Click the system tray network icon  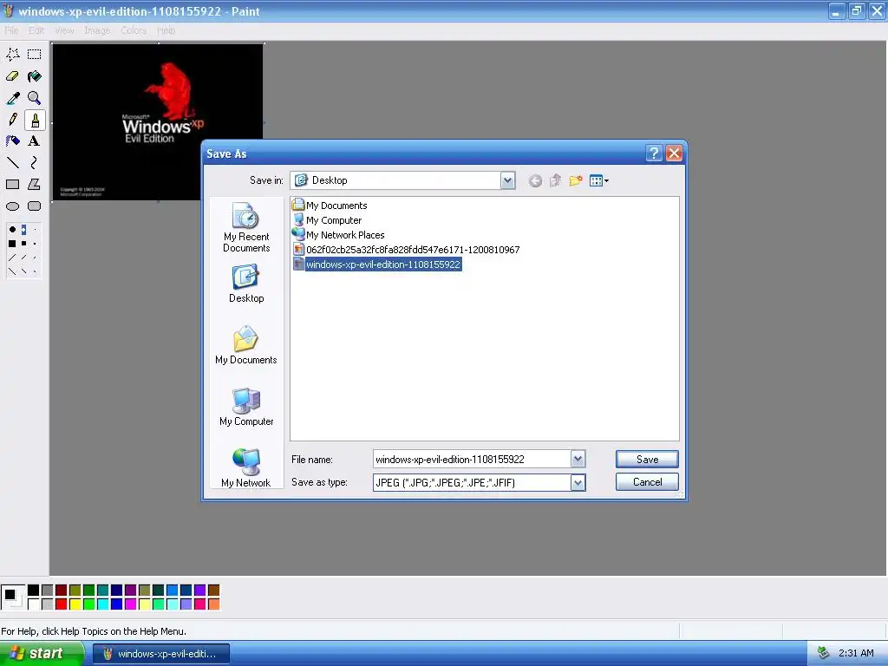(824, 654)
